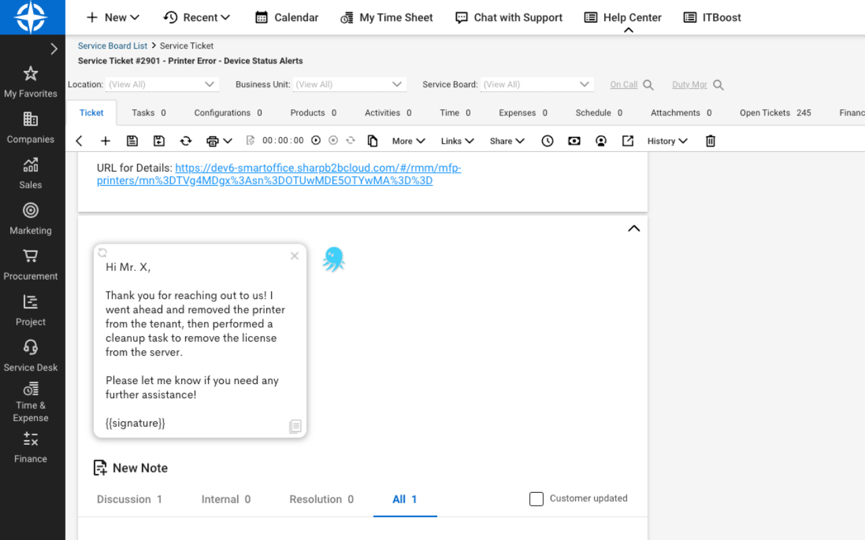Open the Service Board dropdown
The width and height of the screenshot is (865, 540).
coord(537,84)
